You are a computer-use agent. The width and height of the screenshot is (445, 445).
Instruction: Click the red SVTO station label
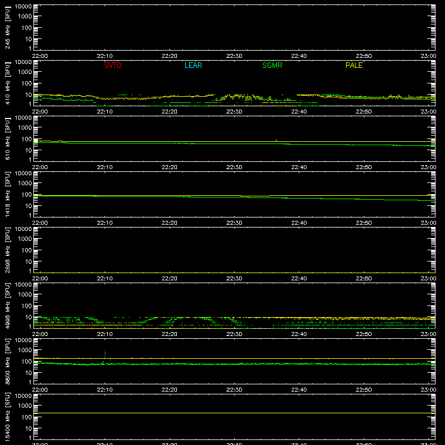[113, 65]
